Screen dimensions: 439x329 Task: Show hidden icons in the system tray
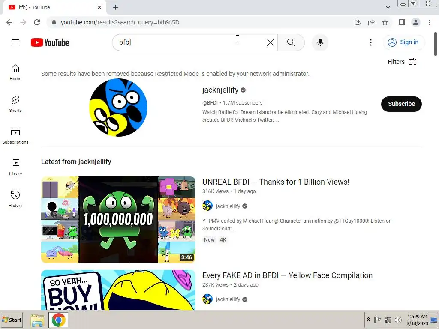368,320
